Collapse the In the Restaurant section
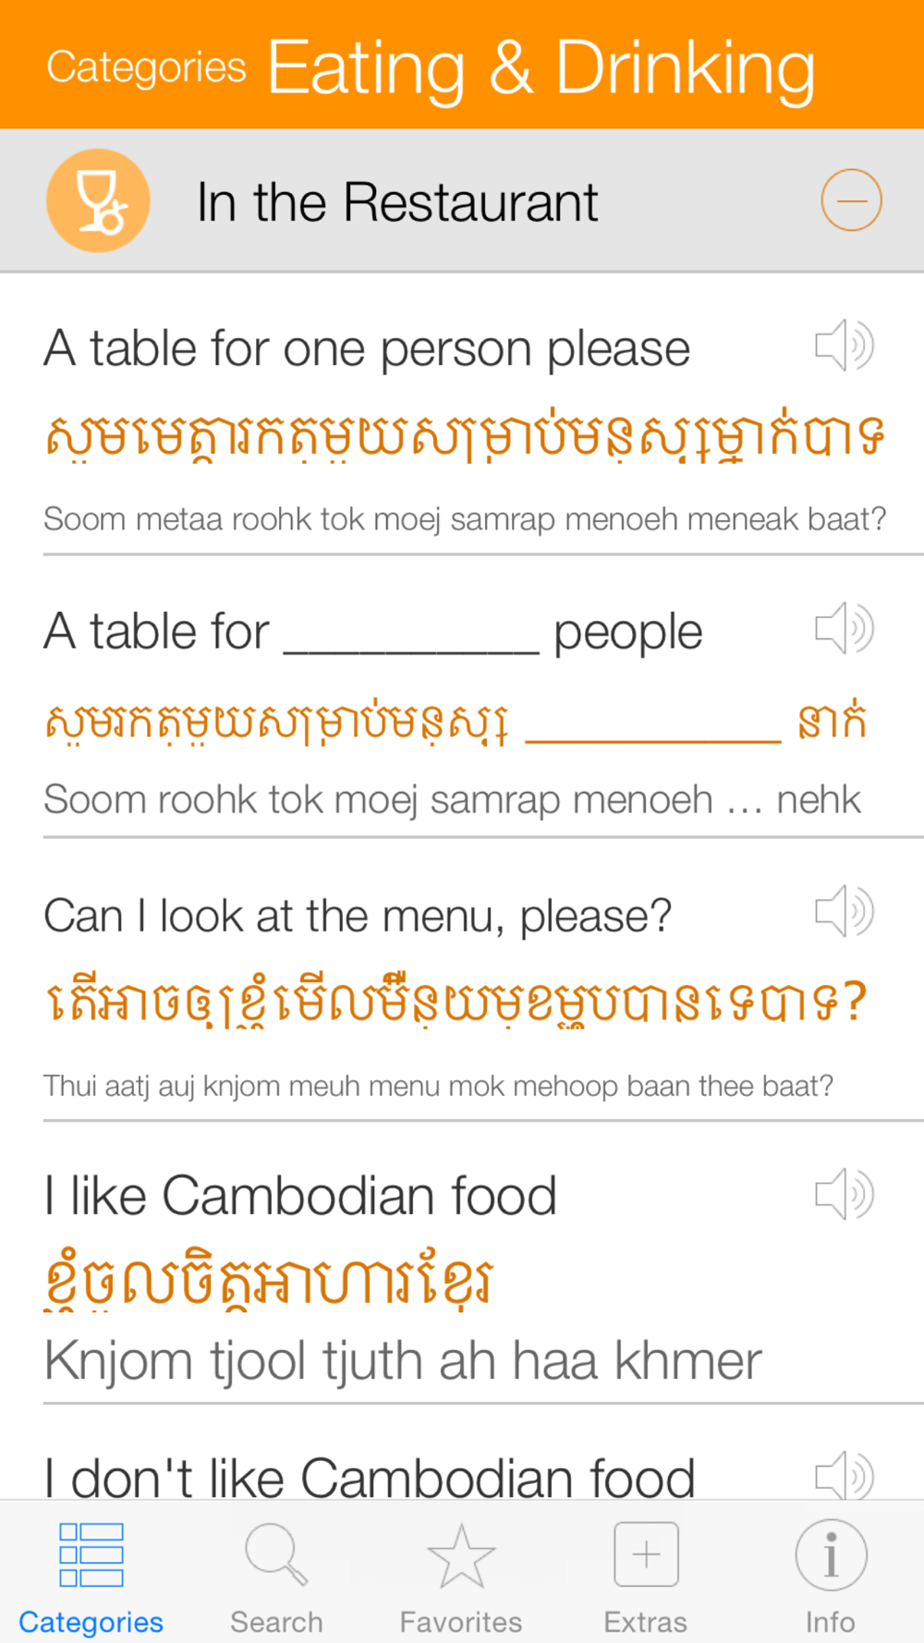This screenshot has width=924, height=1643. coord(851,201)
